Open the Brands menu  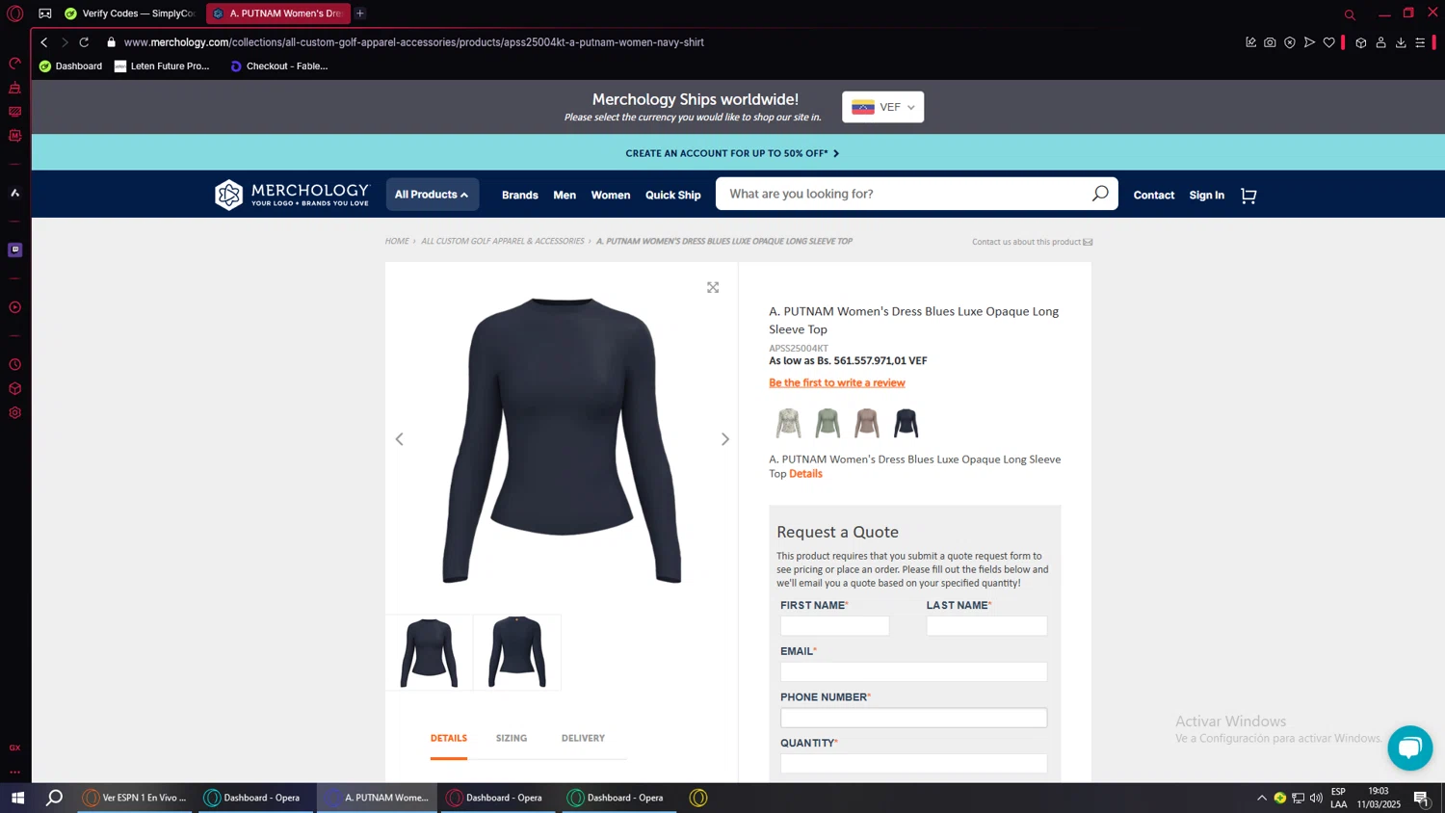click(520, 196)
